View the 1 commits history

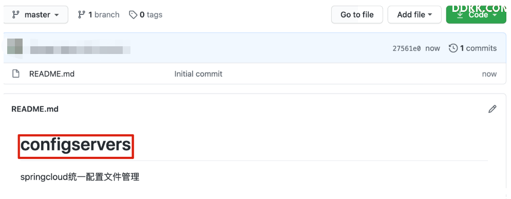tap(473, 48)
